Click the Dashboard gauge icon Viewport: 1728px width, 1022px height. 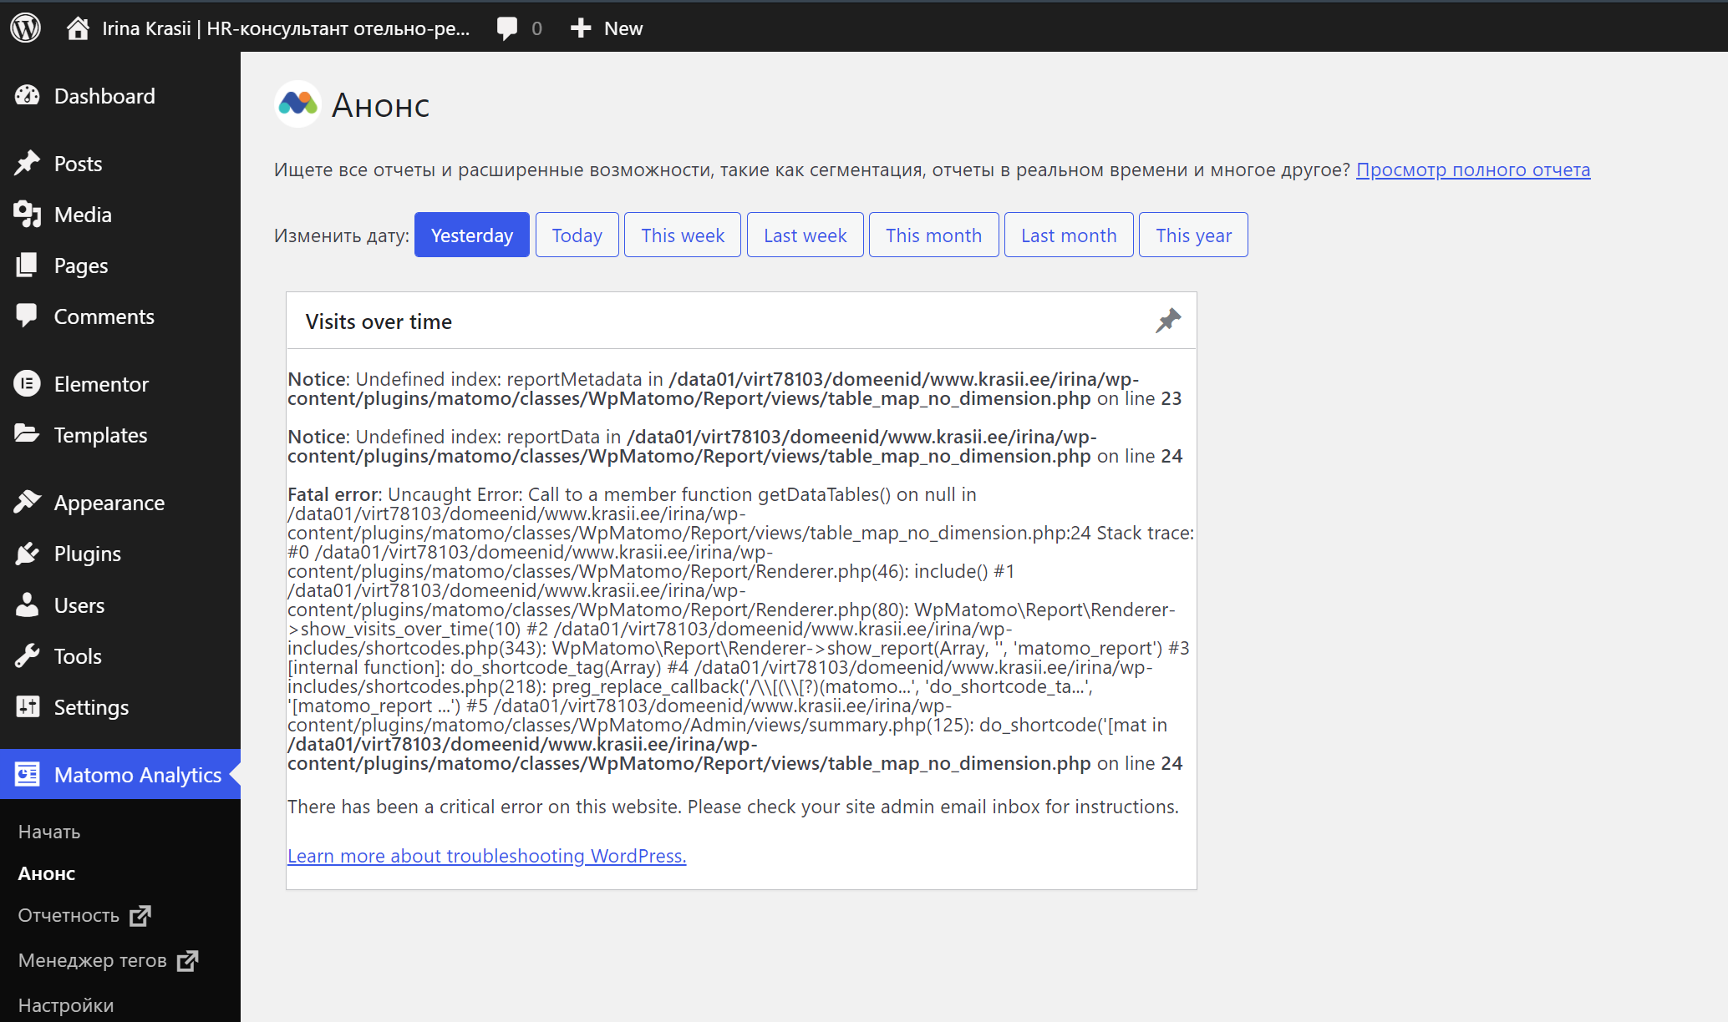pos(27,95)
